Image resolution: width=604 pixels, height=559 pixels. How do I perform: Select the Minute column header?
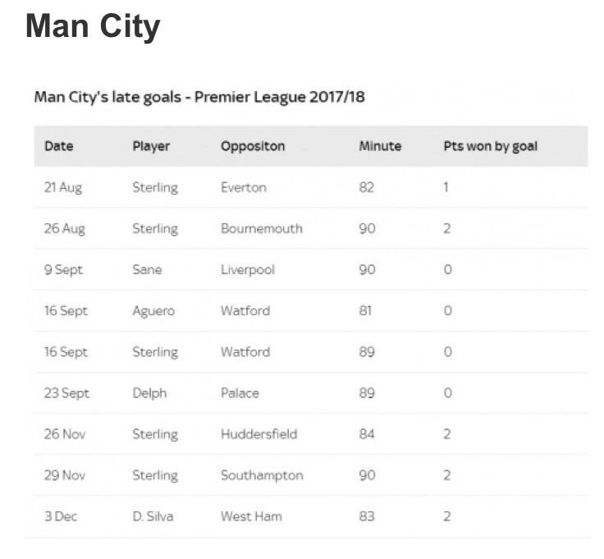[380, 146]
